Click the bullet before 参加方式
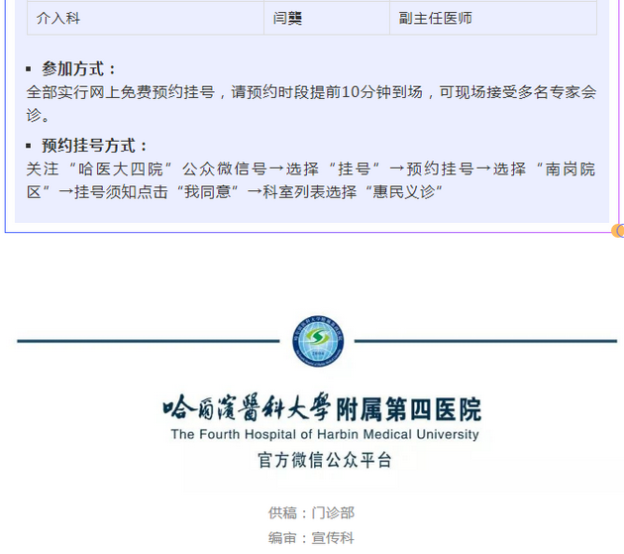The height and width of the screenshot is (554, 624). click(30, 69)
